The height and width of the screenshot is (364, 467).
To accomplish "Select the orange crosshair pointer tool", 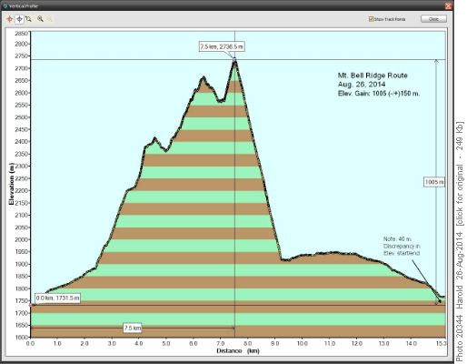I will (x=10, y=19).
